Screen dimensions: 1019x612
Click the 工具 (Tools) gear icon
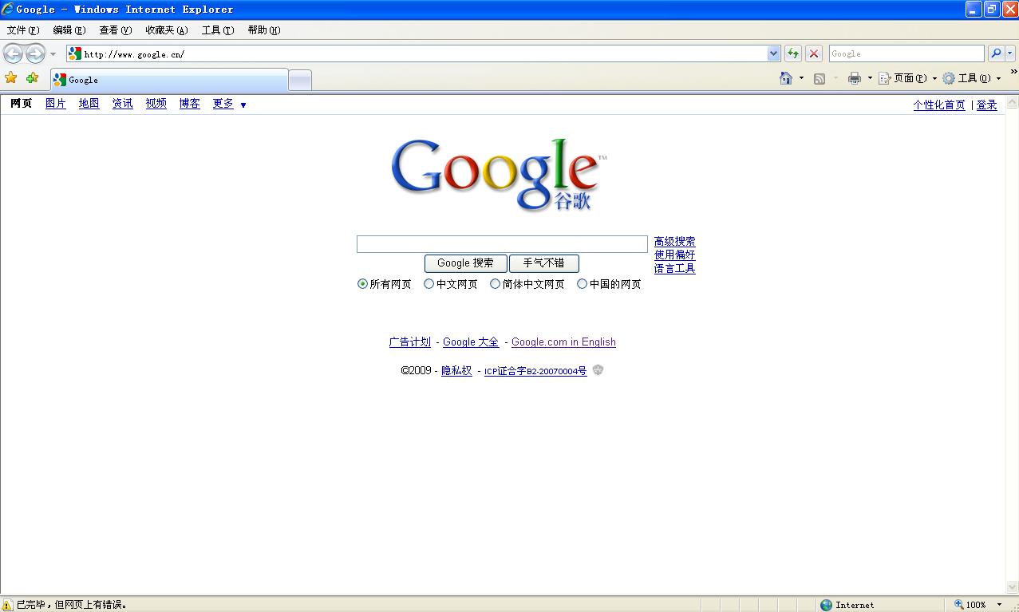(949, 78)
